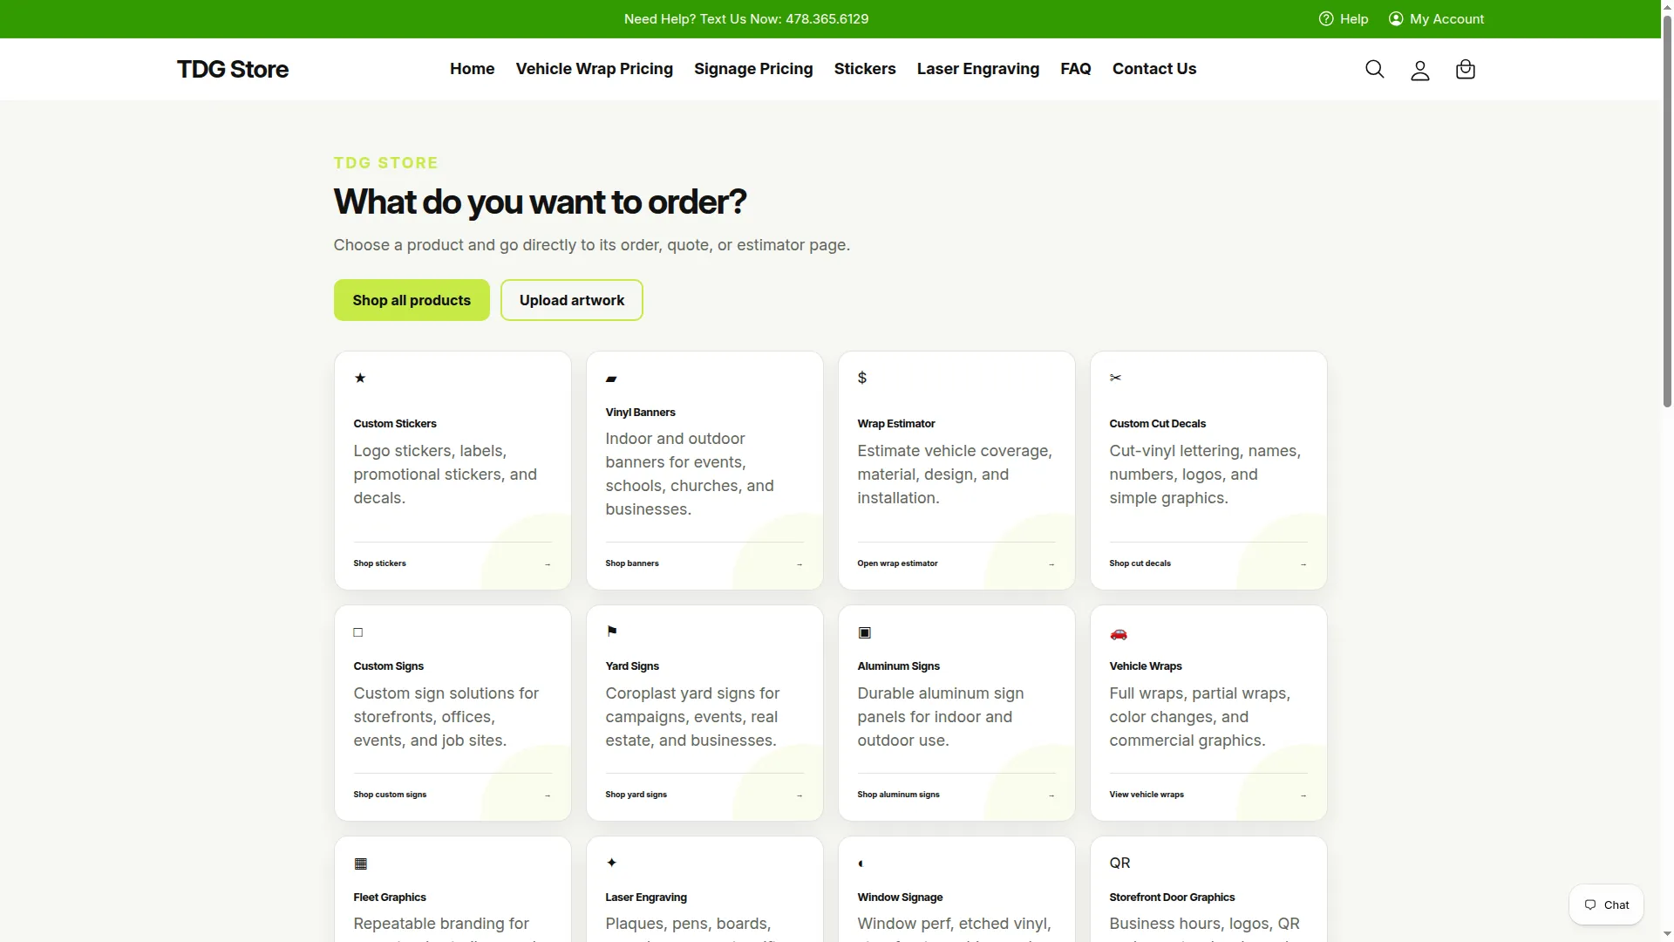Click the Yard Signs card title
Viewport: 1674px width, 942px height.
(632, 666)
